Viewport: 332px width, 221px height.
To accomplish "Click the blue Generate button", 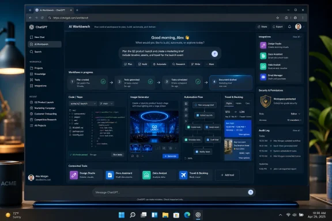I will 171,156.
